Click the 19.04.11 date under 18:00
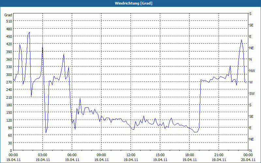Screen dimensions: 261x163 click(190, 160)
